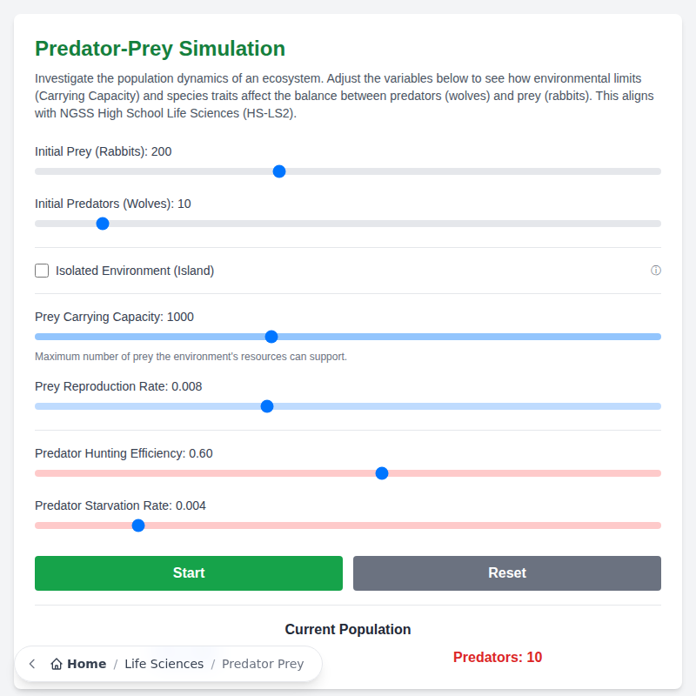The height and width of the screenshot is (696, 696).
Task: Click the Home icon in the breadcrumb
Action: tap(56, 664)
